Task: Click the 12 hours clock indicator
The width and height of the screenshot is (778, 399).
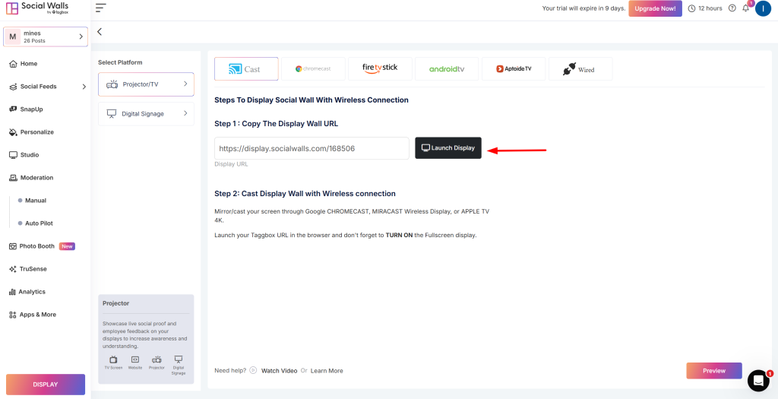Action: point(705,8)
